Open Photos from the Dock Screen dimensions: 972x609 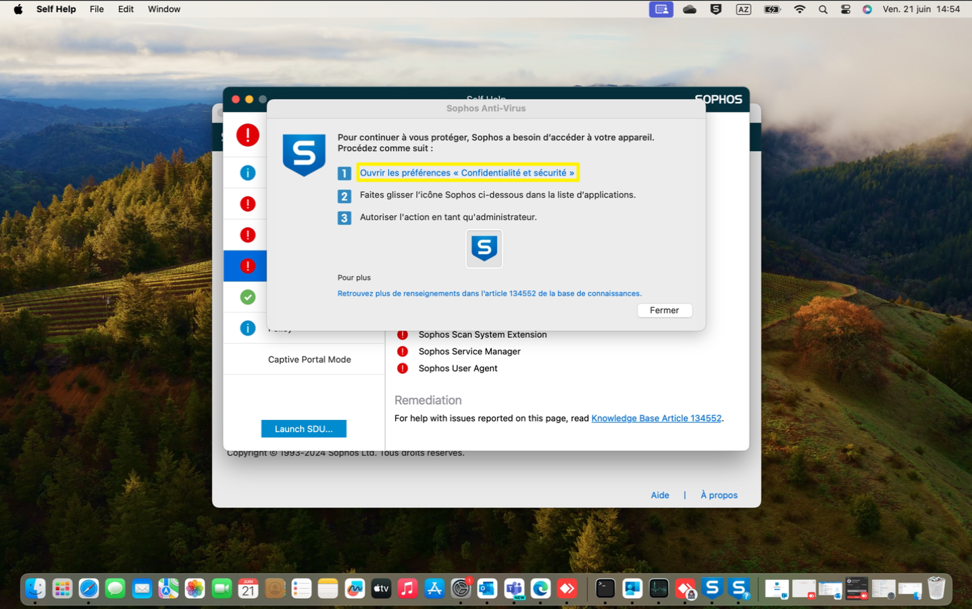[195, 589]
